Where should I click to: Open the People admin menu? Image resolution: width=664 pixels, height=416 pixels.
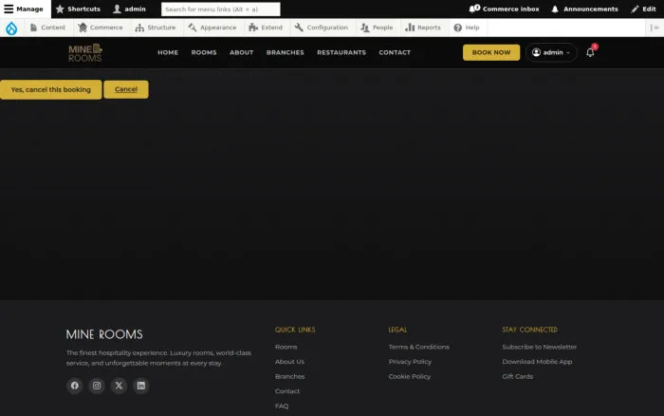pyautogui.click(x=377, y=28)
